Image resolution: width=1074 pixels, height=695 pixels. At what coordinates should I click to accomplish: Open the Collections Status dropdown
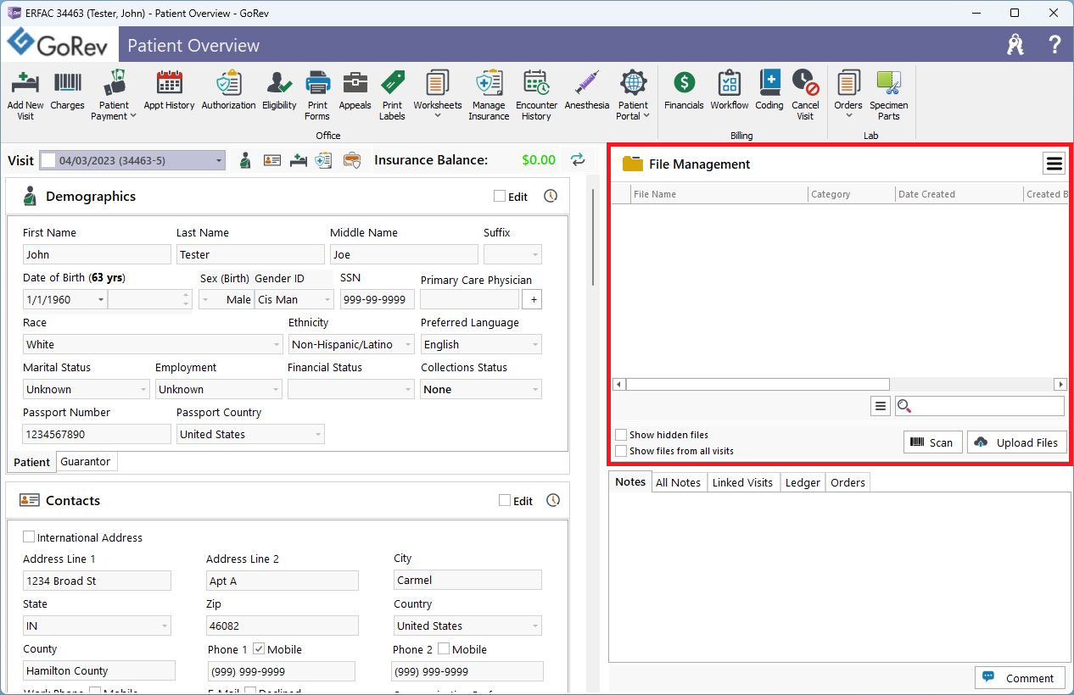(x=534, y=390)
